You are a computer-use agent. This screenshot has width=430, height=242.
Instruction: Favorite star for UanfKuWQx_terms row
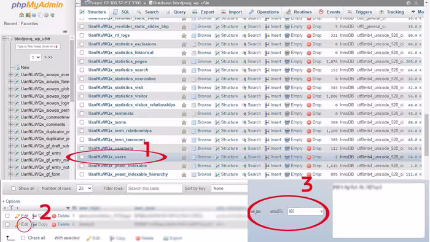[184, 122]
